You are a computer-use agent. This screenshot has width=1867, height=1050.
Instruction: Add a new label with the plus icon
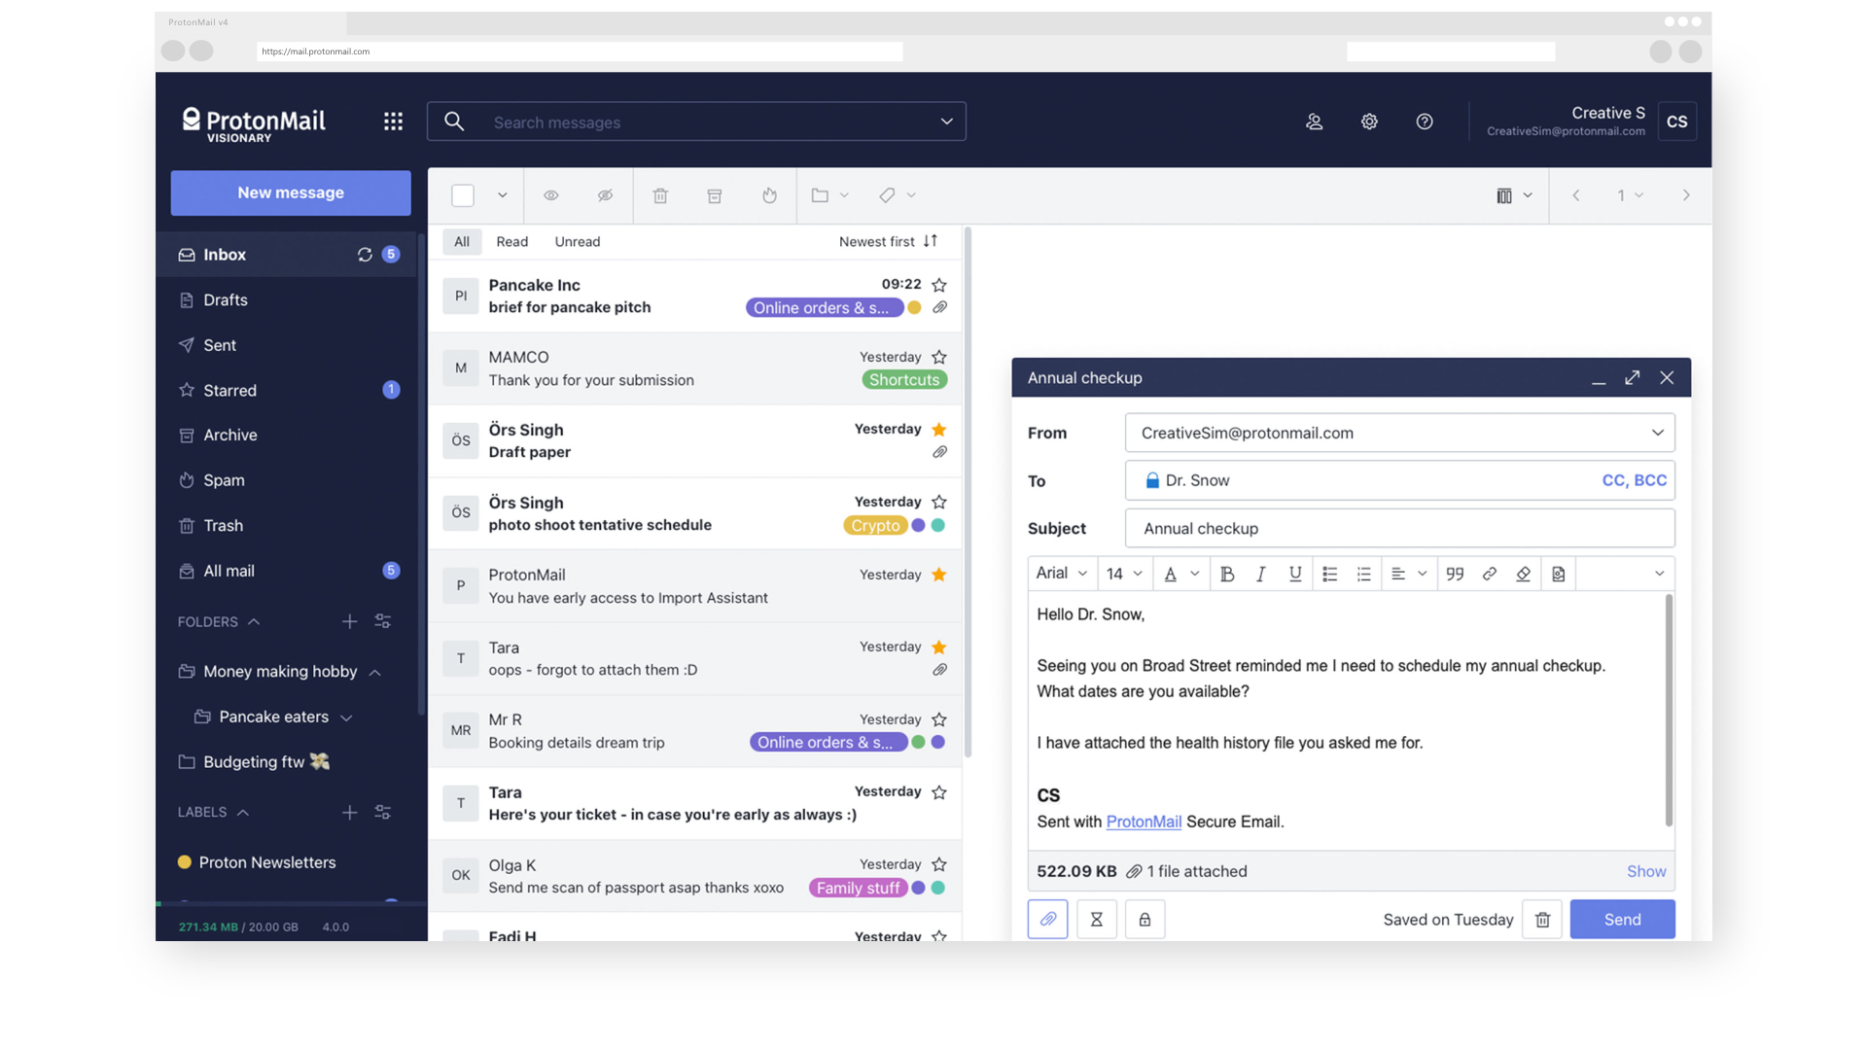(350, 812)
